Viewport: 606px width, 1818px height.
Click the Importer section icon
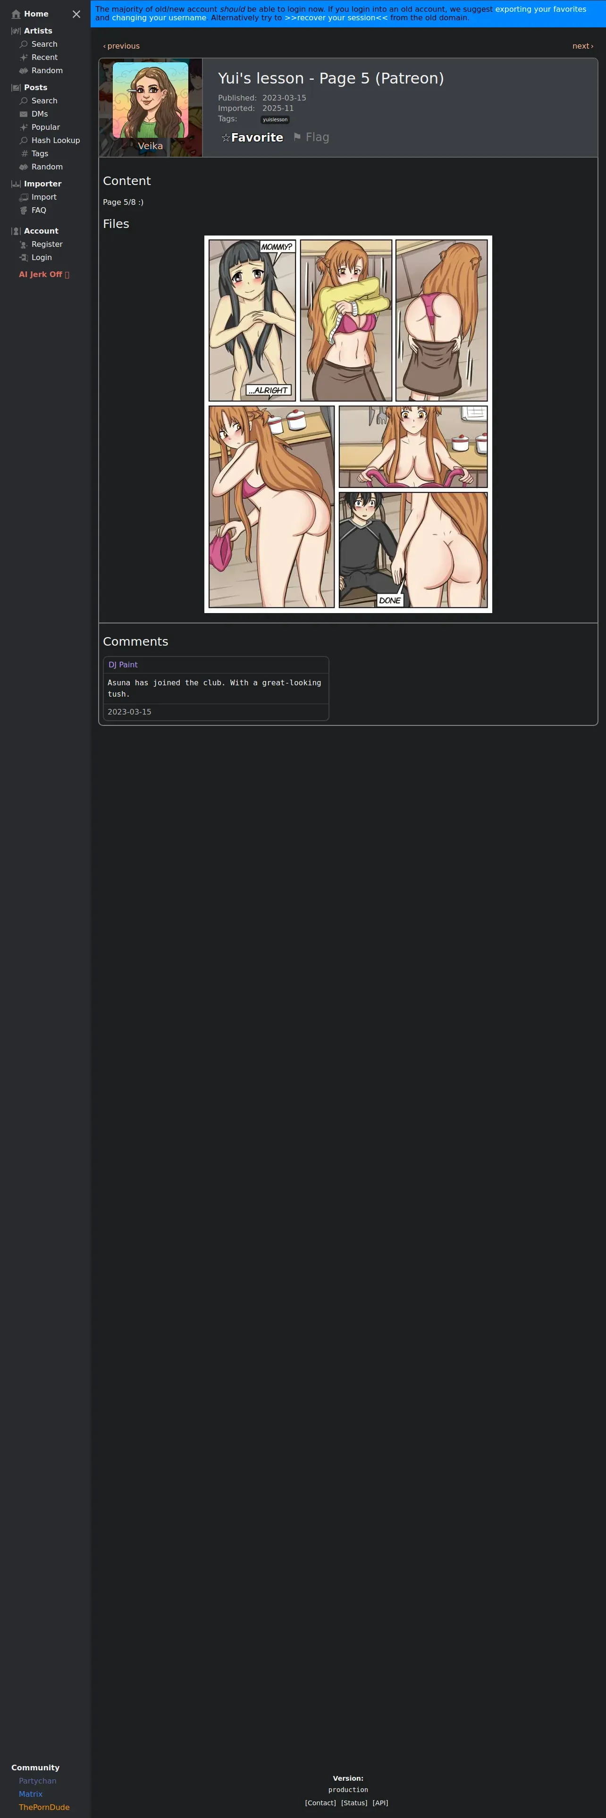click(16, 184)
